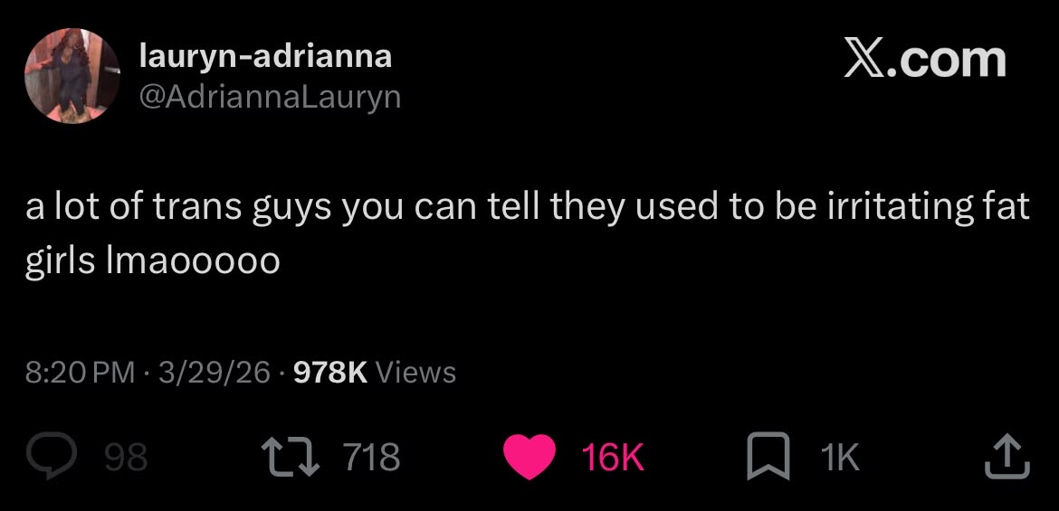Click the ".com" watermark text
Screen dimensions: 1059x511
pos(948,60)
